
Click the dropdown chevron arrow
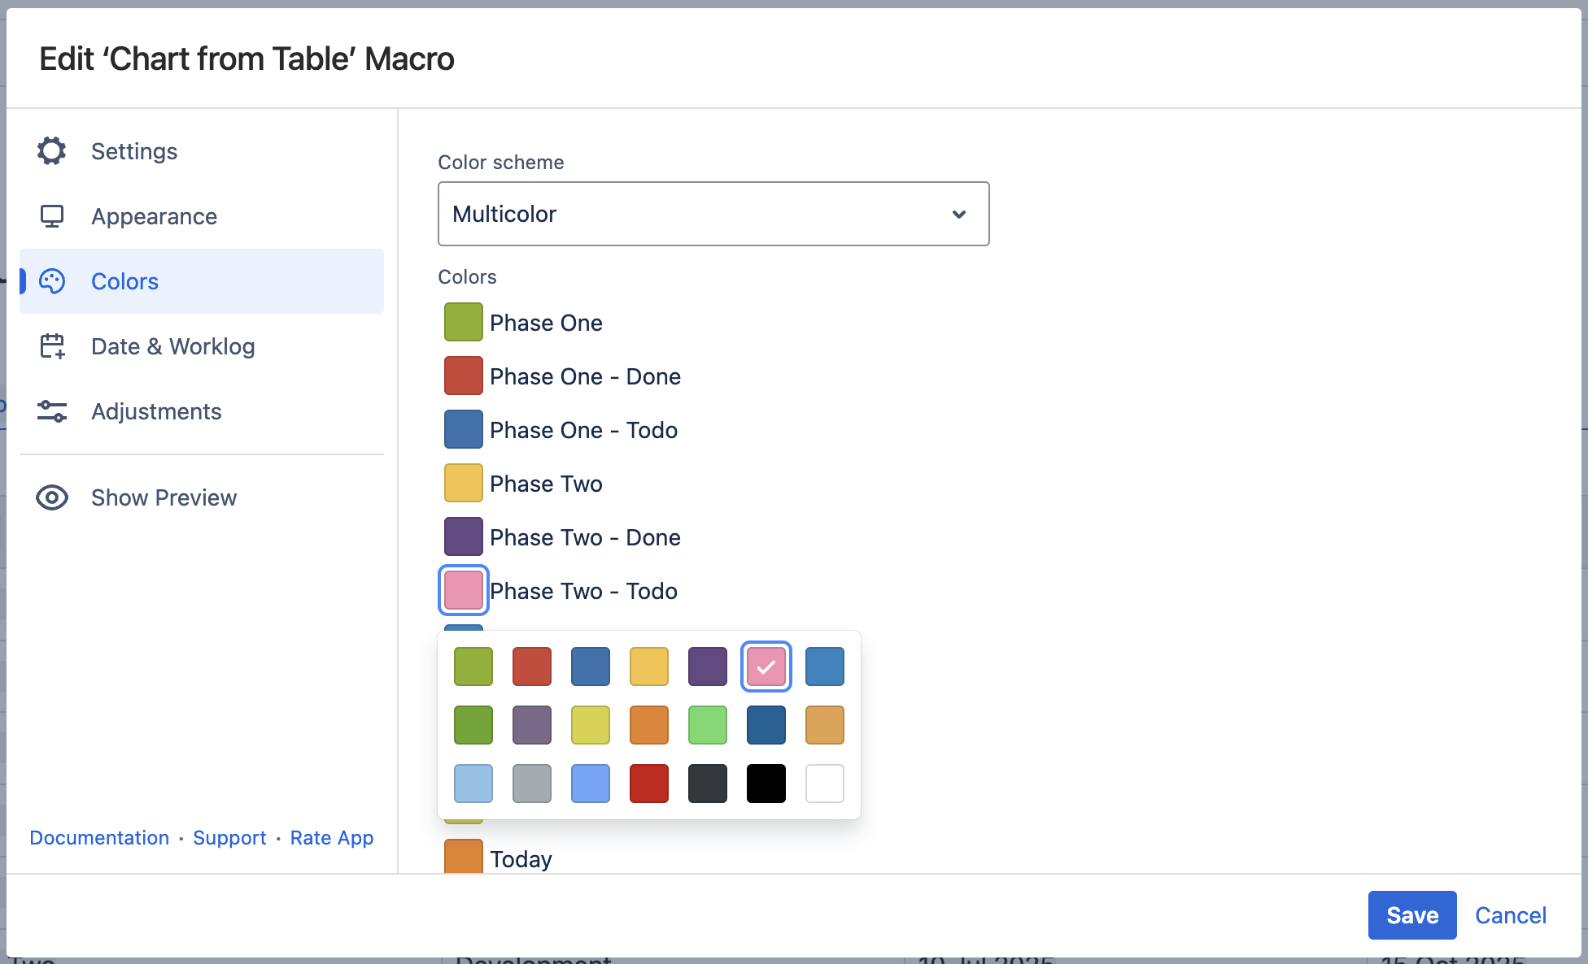coord(959,214)
